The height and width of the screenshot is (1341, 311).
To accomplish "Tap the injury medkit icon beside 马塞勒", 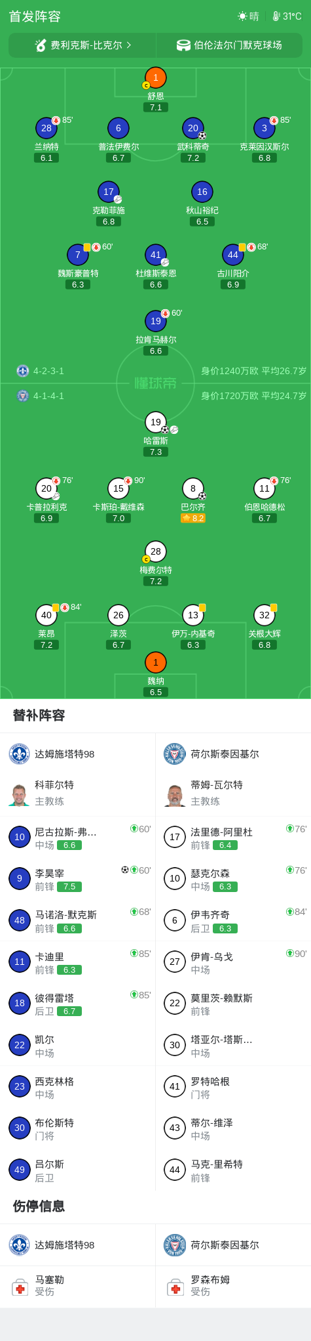I will click(x=20, y=1287).
